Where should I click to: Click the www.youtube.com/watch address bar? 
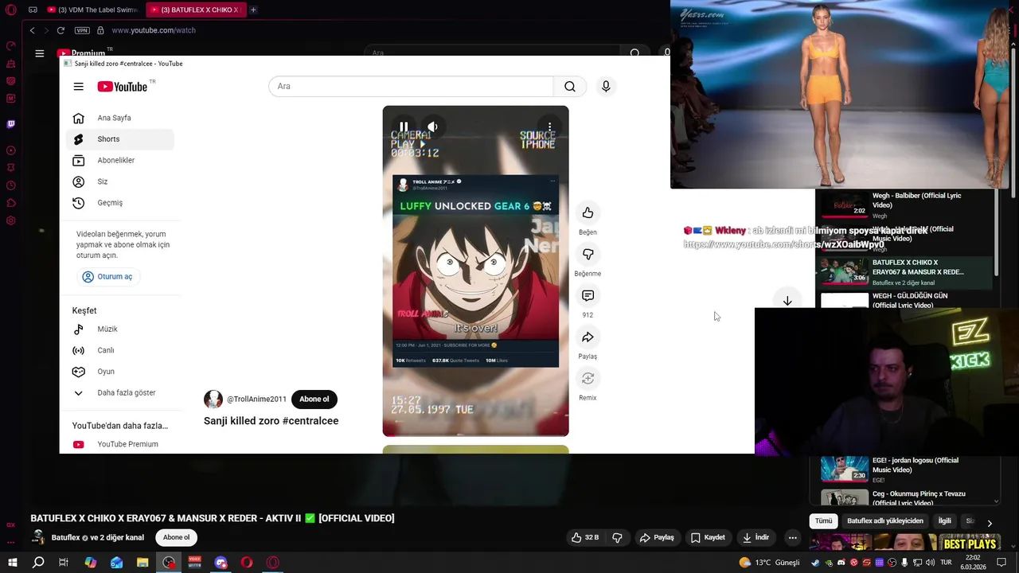tap(154, 30)
